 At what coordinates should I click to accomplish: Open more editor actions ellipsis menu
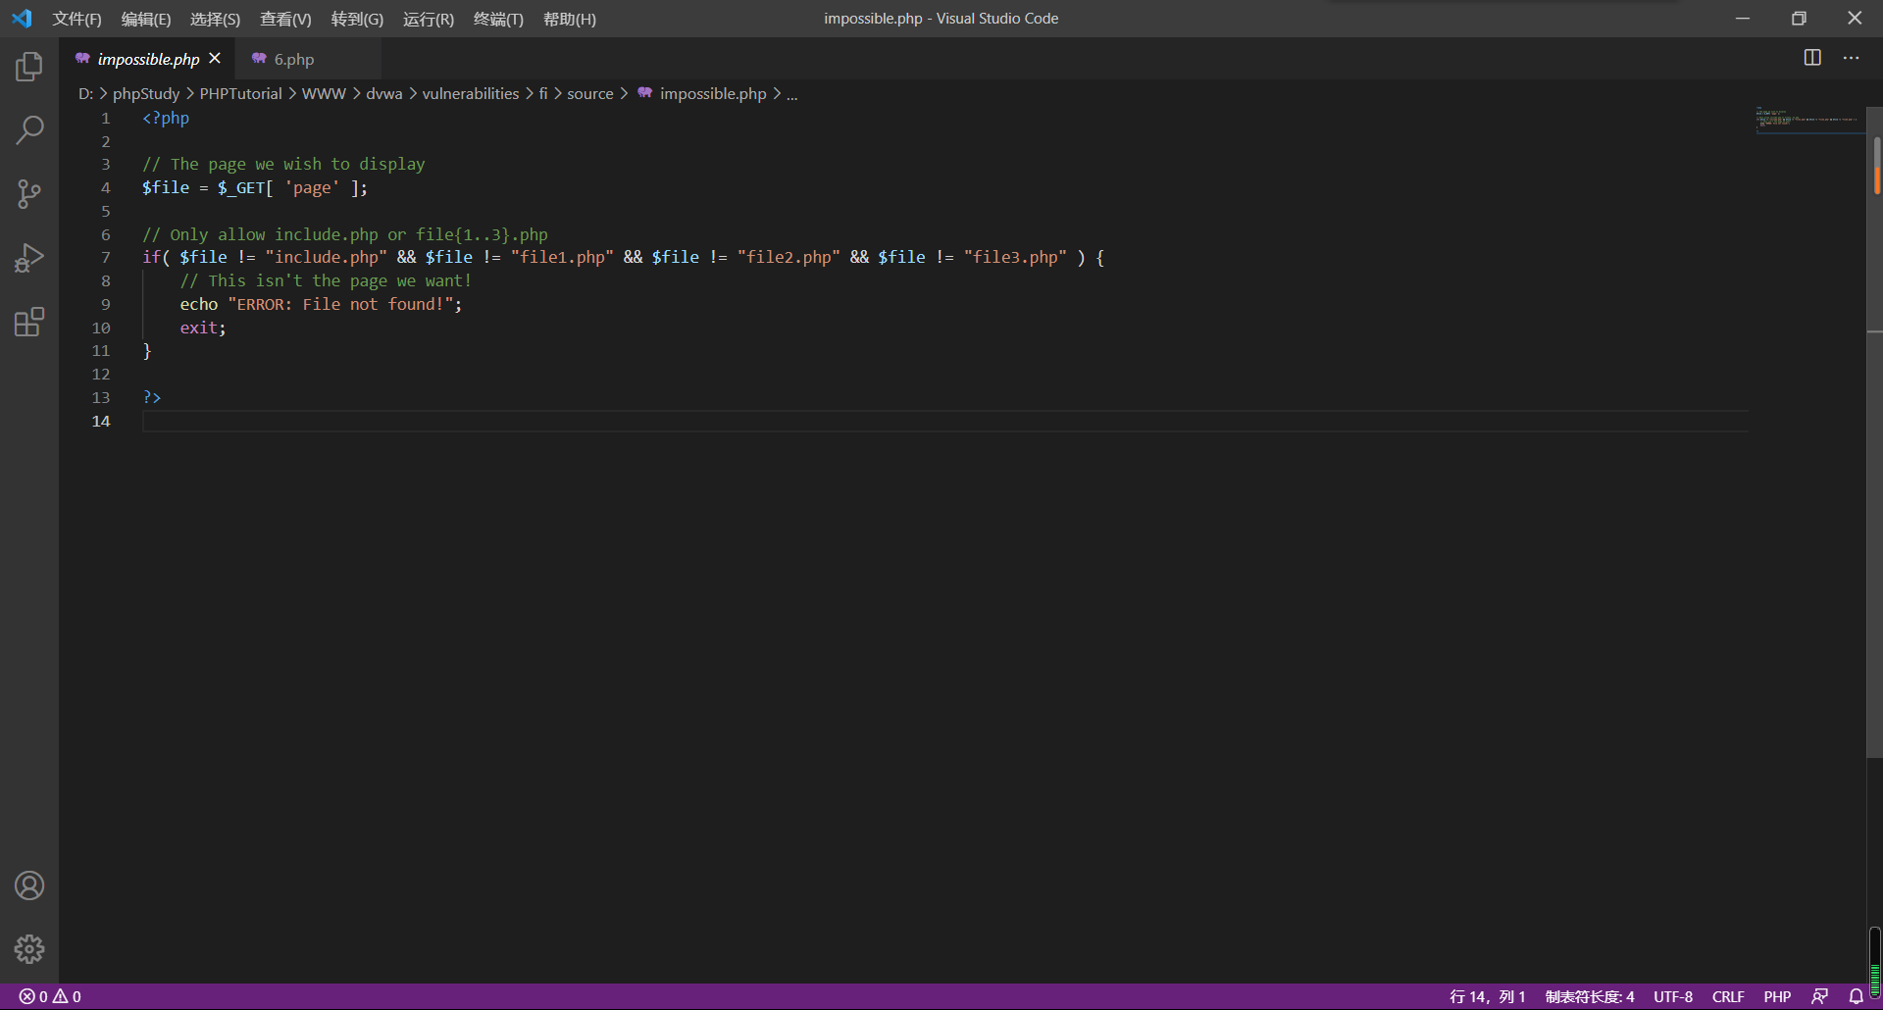coord(1851,58)
